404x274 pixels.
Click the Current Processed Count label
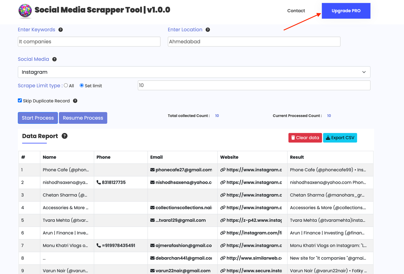297,116
